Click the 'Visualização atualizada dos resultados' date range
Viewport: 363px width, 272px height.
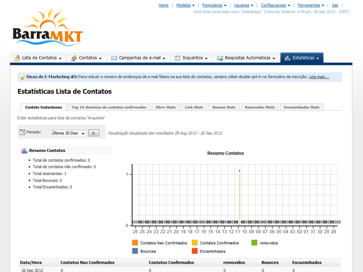point(165,133)
